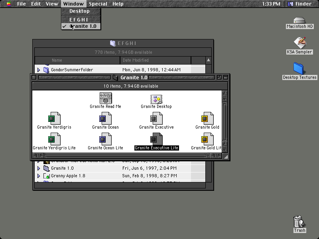Click the Sun, Feb 8, 1998, 8:27 PM date
This screenshot has height=239, width=319.
click(x=150, y=176)
